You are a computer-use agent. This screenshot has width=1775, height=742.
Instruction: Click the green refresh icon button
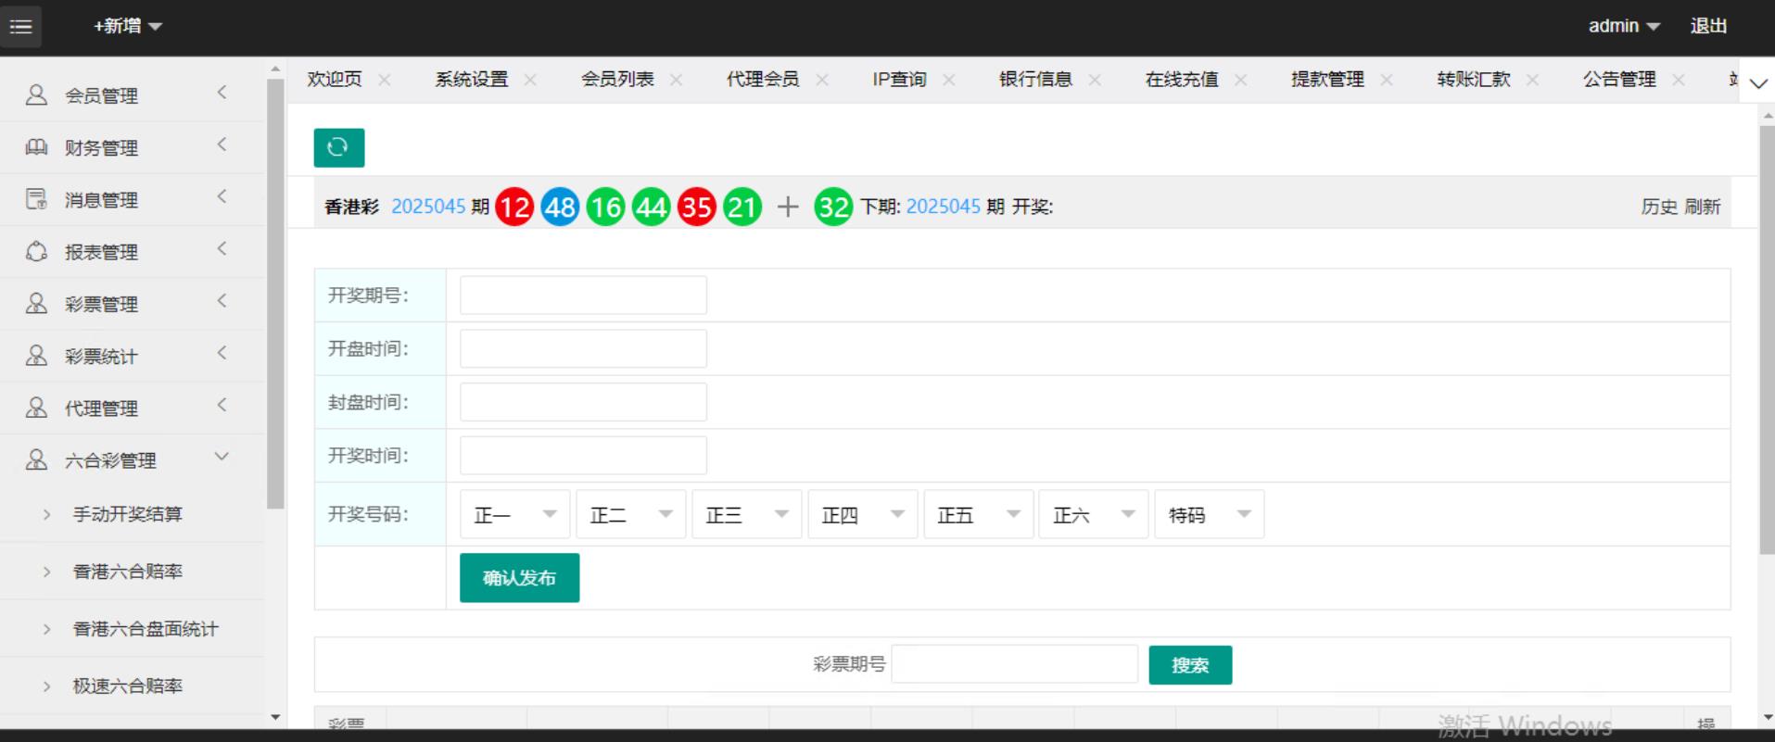pyautogui.click(x=338, y=147)
